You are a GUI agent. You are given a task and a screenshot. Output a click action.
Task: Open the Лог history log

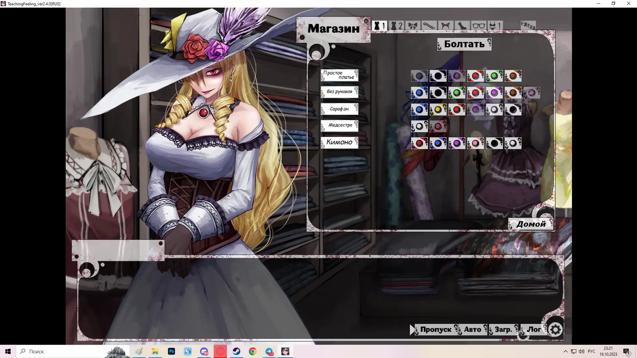click(x=533, y=329)
